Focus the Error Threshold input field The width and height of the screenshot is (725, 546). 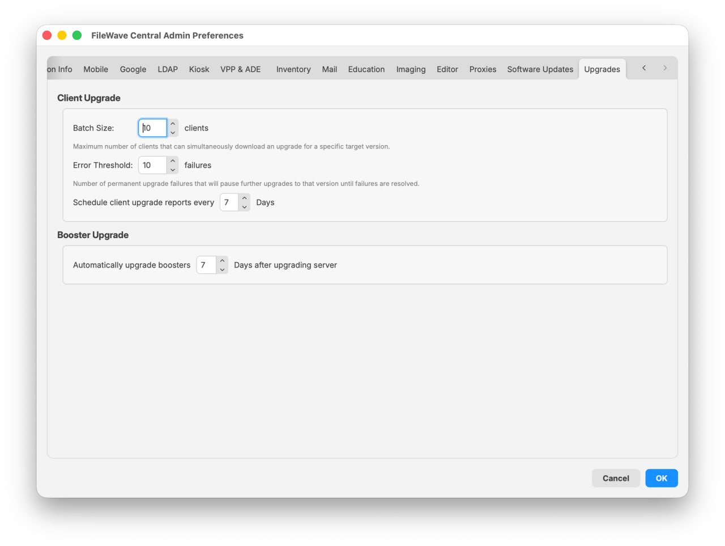(153, 165)
